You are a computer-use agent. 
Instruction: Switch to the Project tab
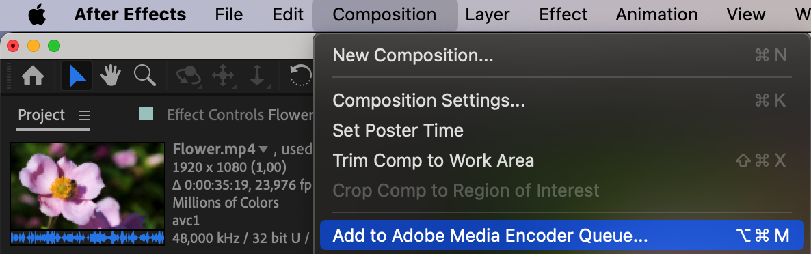pyautogui.click(x=42, y=115)
